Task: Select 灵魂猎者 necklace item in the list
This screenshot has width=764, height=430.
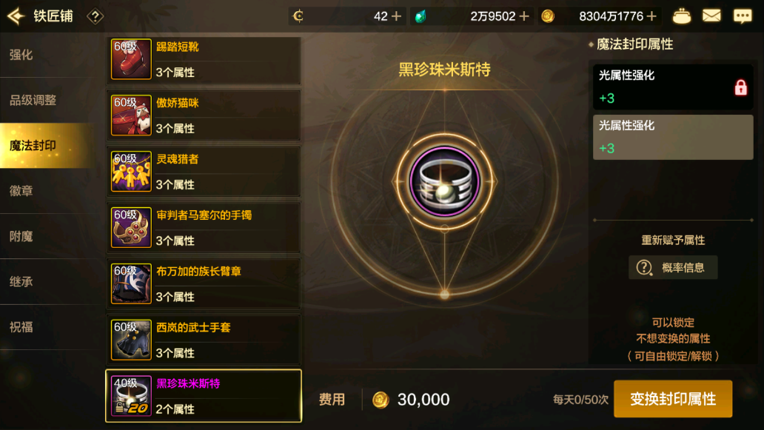Action: 204,172
